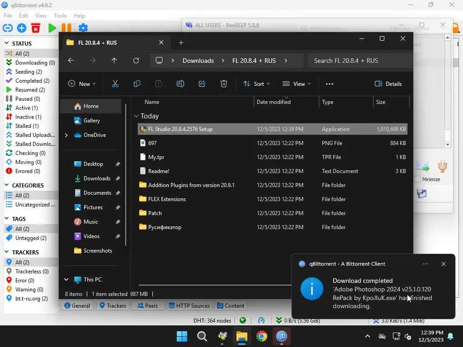Open the qBittorrent Tools menu
This screenshot has width=463, height=347.
[x=60, y=16]
